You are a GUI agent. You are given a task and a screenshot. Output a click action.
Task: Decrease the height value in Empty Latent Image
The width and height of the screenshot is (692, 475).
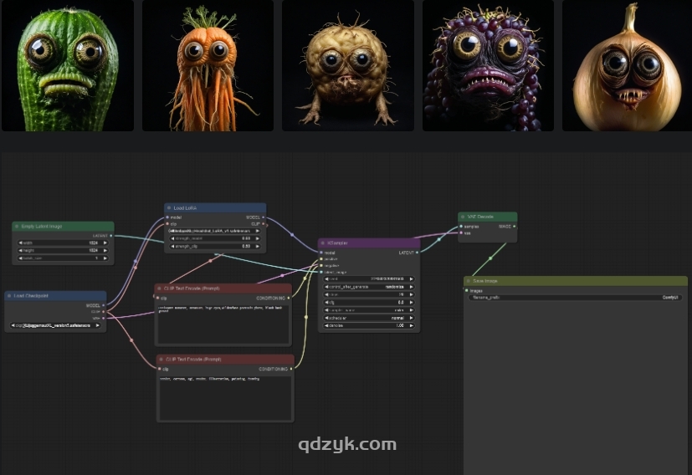pyautogui.click(x=20, y=250)
